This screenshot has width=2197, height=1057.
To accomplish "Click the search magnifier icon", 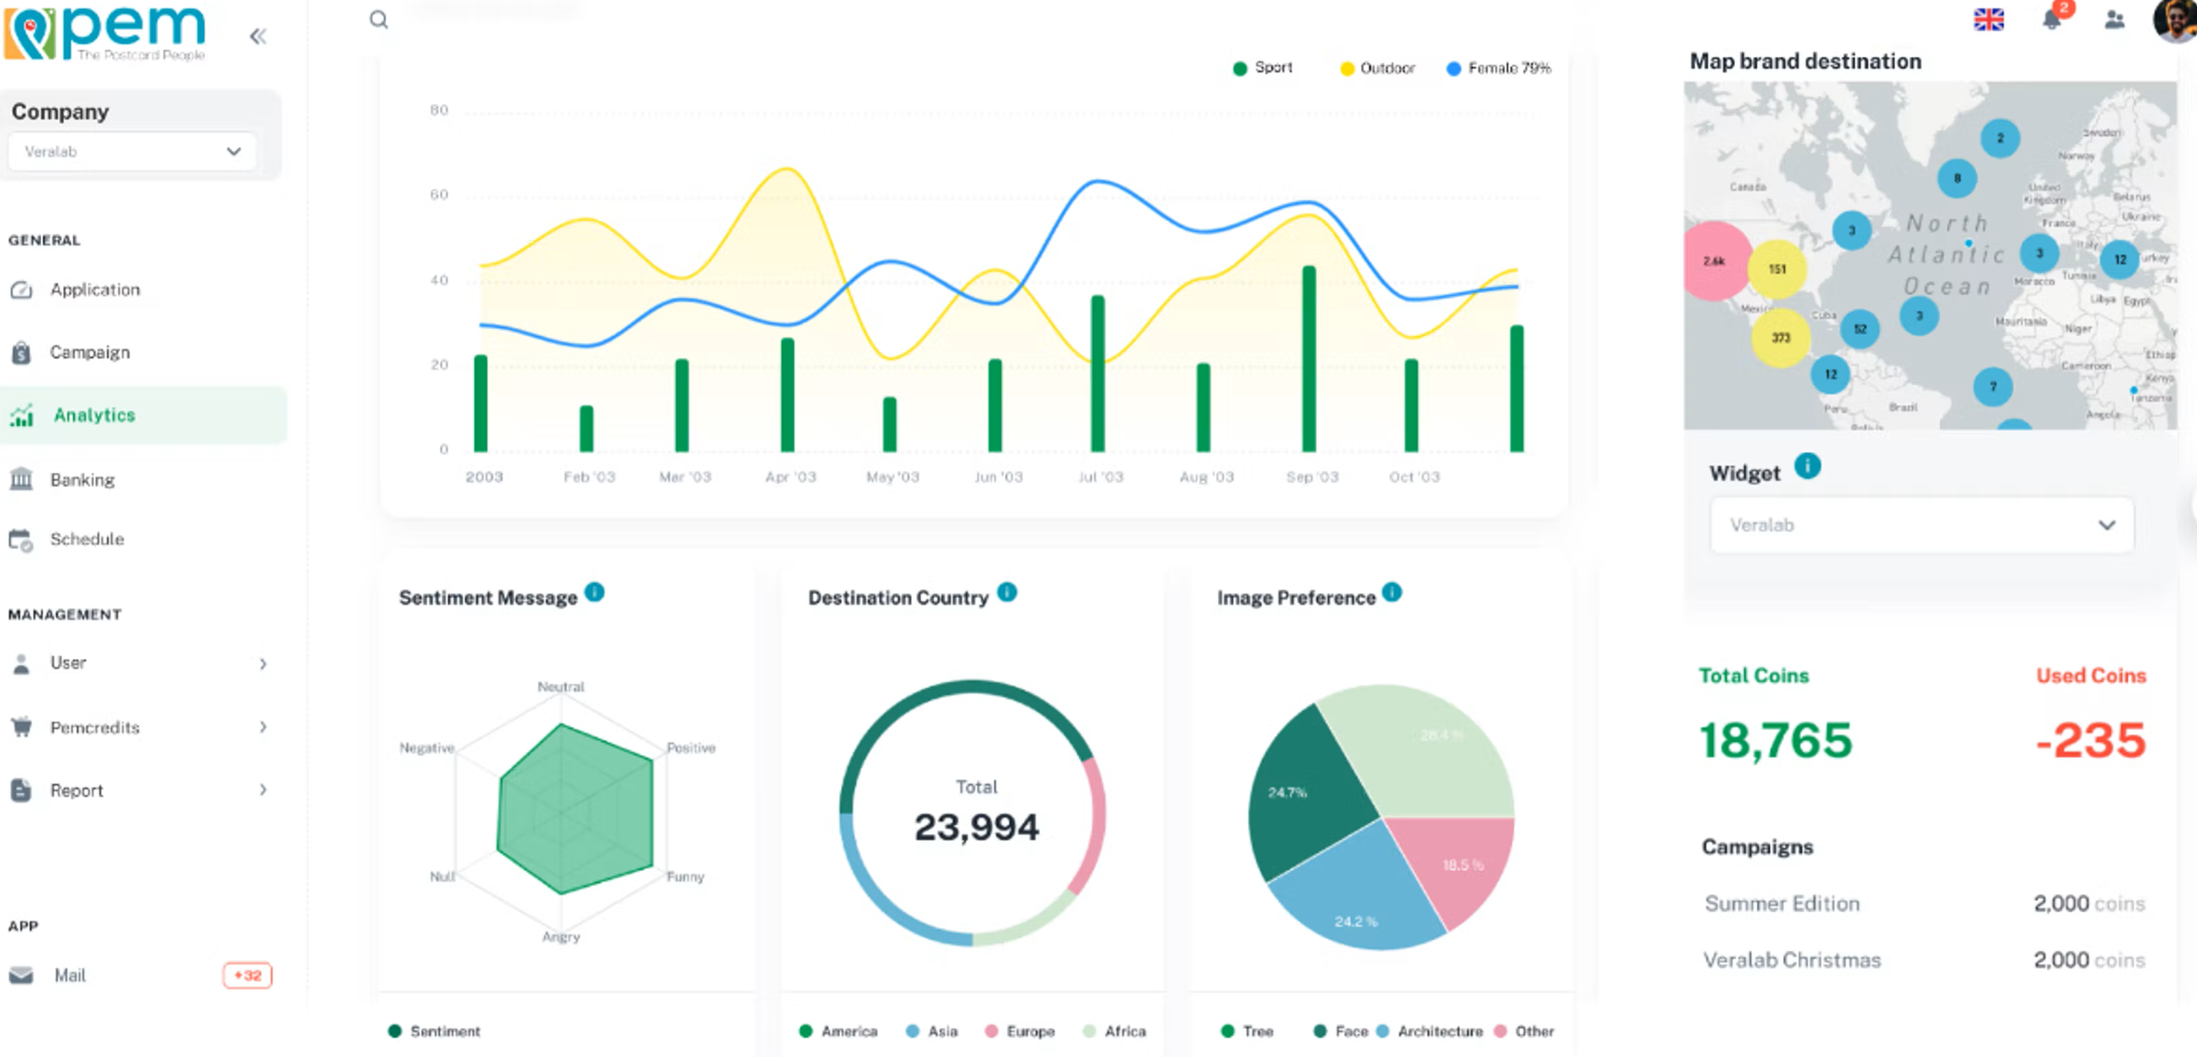I will coord(378,20).
